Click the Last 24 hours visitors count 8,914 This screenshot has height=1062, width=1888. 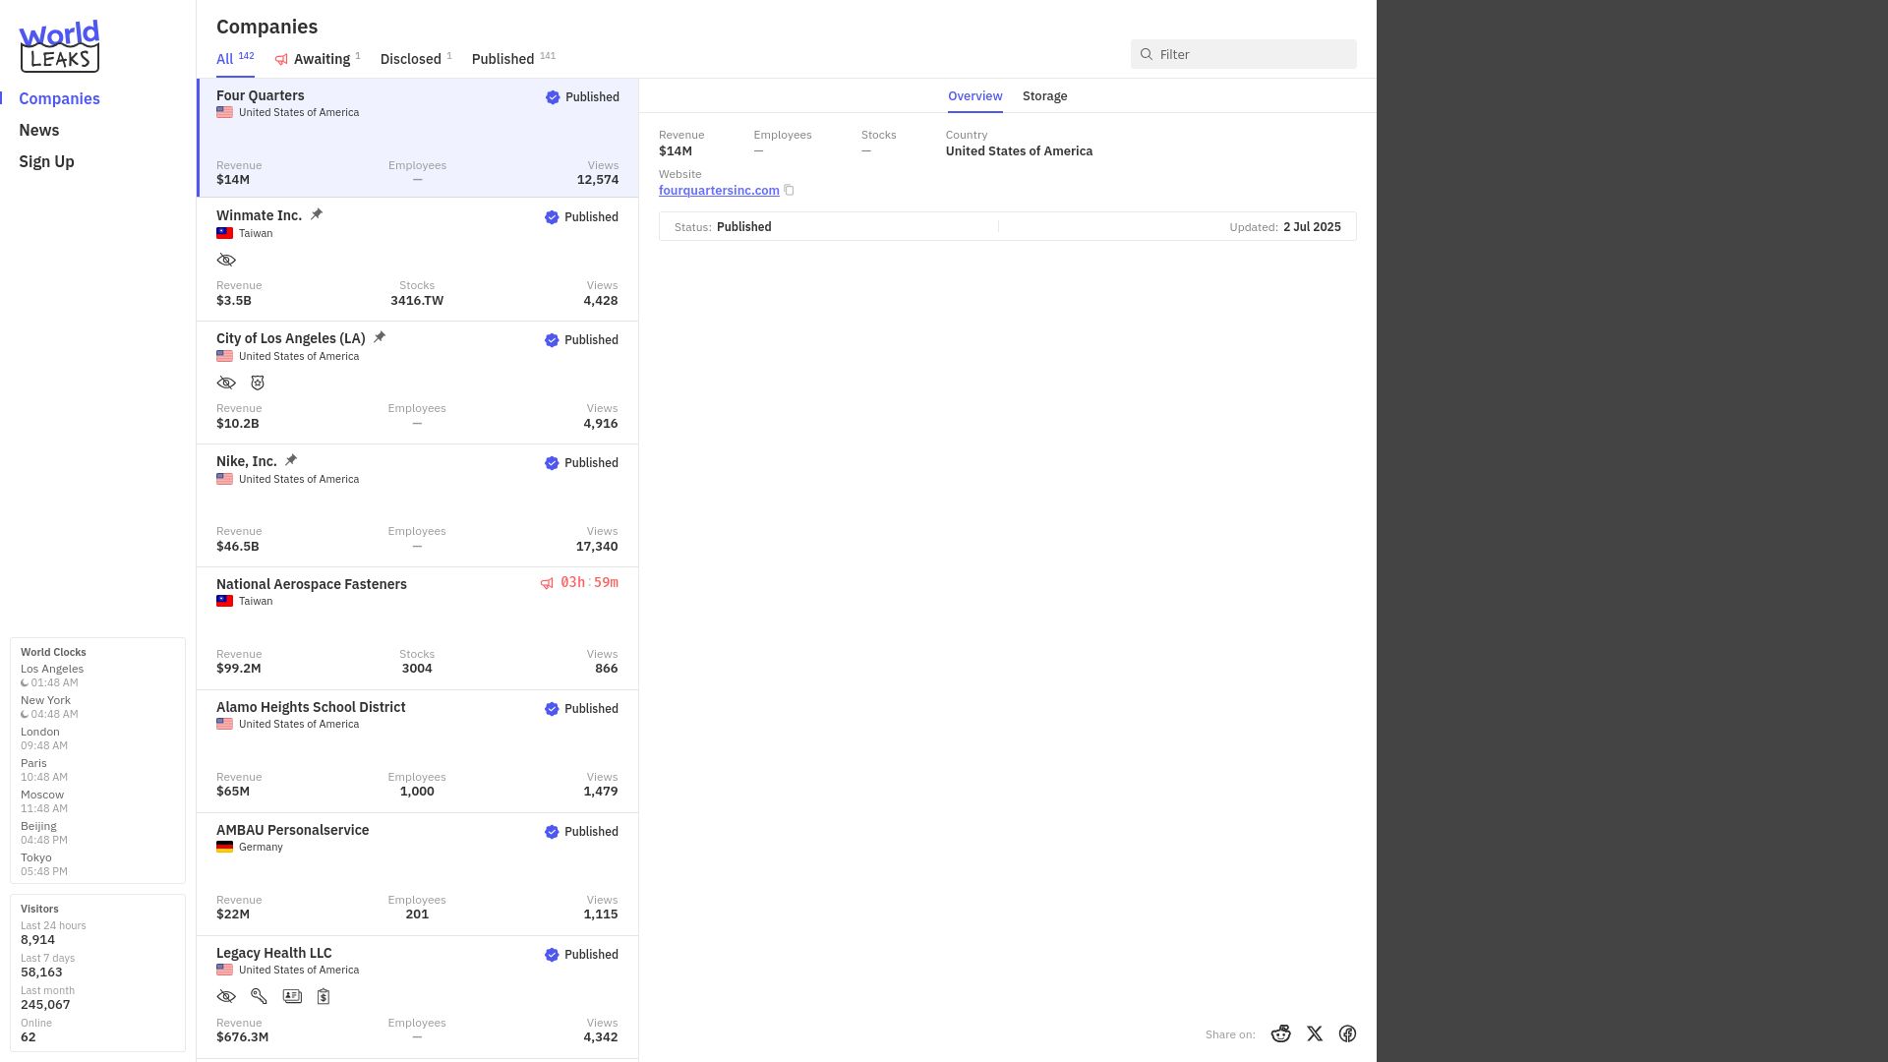(37, 940)
